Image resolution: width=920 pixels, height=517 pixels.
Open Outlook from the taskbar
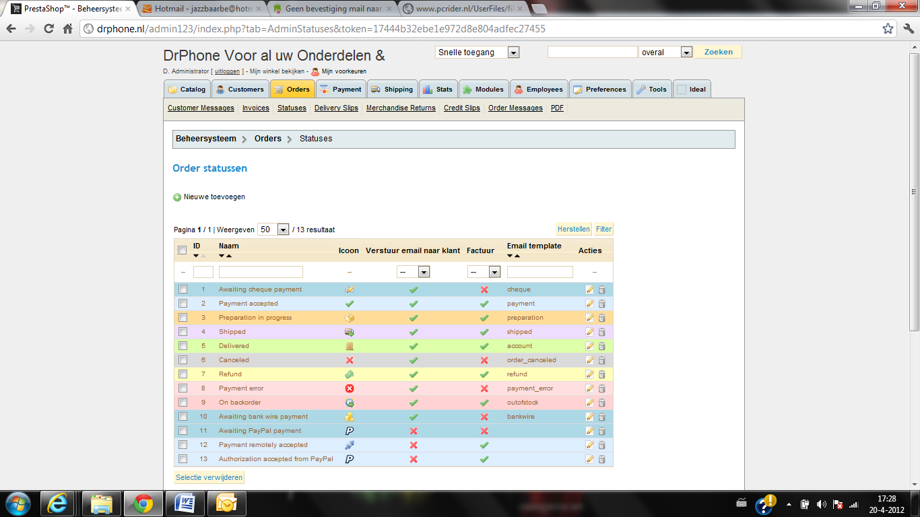(226, 504)
